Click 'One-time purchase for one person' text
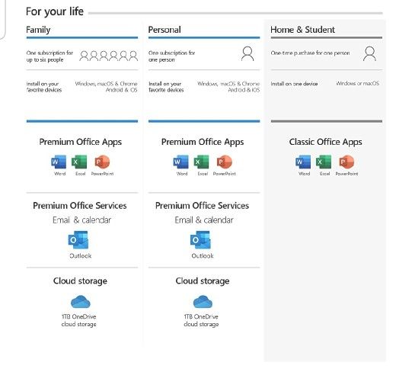This screenshot has width=396, height=372. (x=310, y=53)
